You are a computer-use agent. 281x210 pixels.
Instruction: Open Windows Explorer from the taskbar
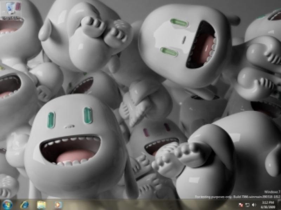pos(41,204)
